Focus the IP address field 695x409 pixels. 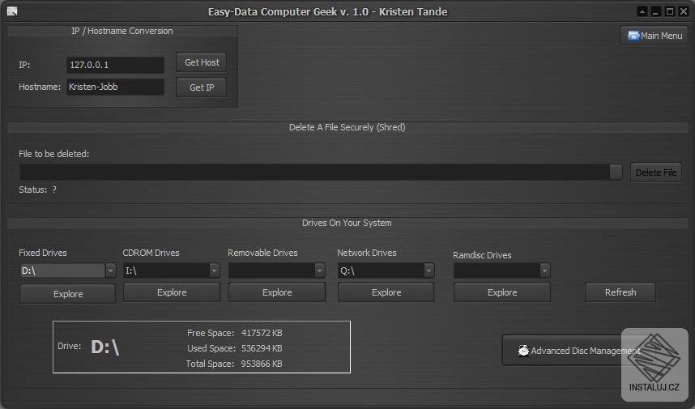coord(115,65)
